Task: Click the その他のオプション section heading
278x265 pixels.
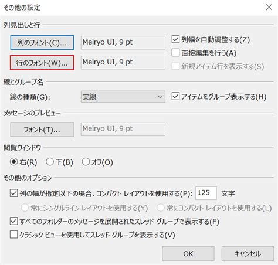Action: point(28,178)
